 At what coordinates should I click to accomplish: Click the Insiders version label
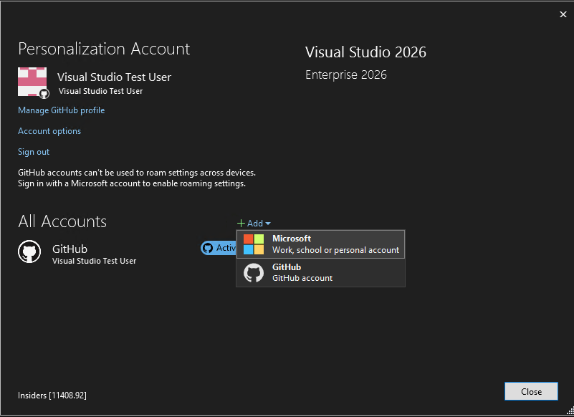pyautogui.click(x=51, y=395)
